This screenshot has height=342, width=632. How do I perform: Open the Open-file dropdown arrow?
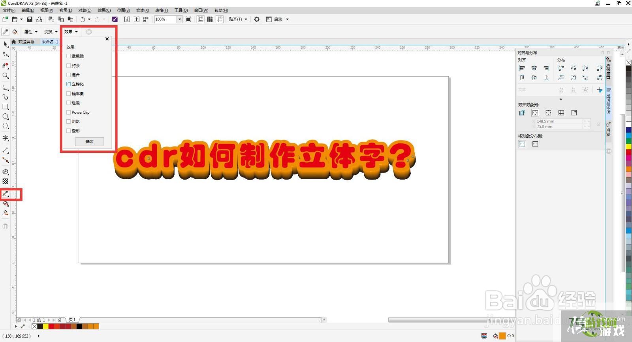pos(21,19)
